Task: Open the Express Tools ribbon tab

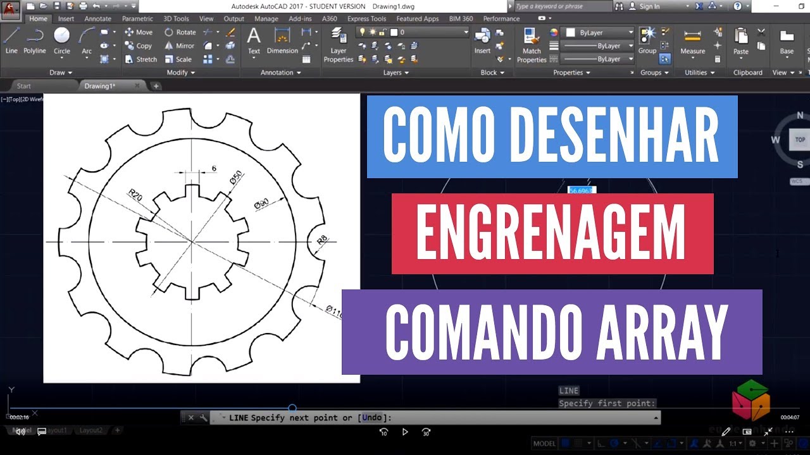Action: point(366,19)
